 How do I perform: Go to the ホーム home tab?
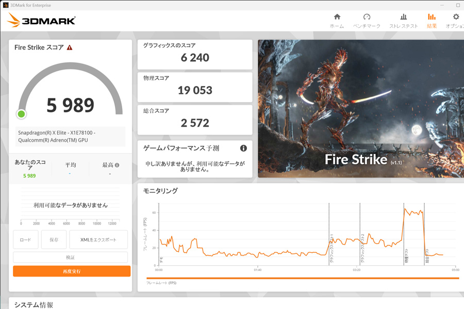337,21
